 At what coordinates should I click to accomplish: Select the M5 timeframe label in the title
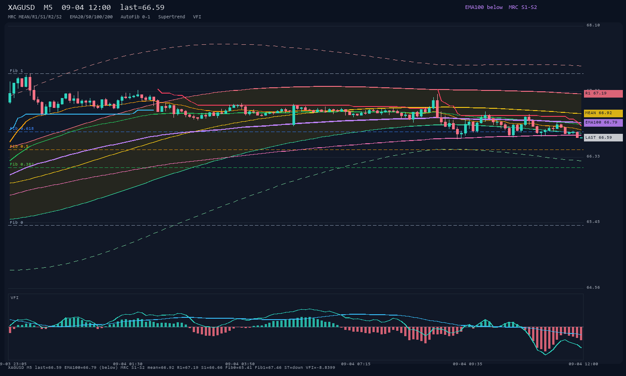coord(48,8)
